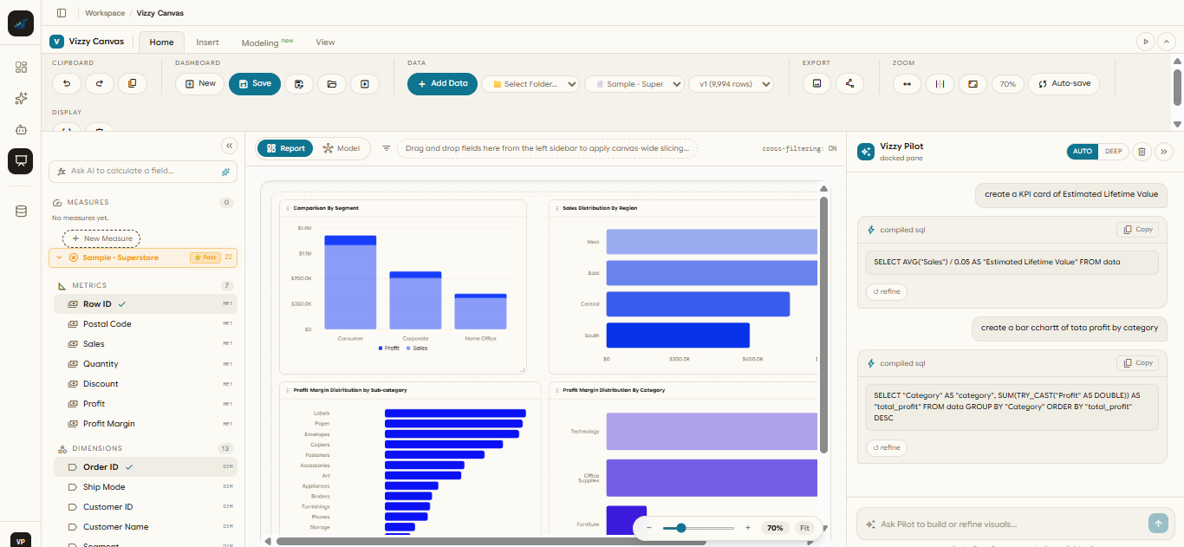This screenshot has height=547, width=1184.
Task: Click the Fit to screen zoom icon
Action: 973,84
